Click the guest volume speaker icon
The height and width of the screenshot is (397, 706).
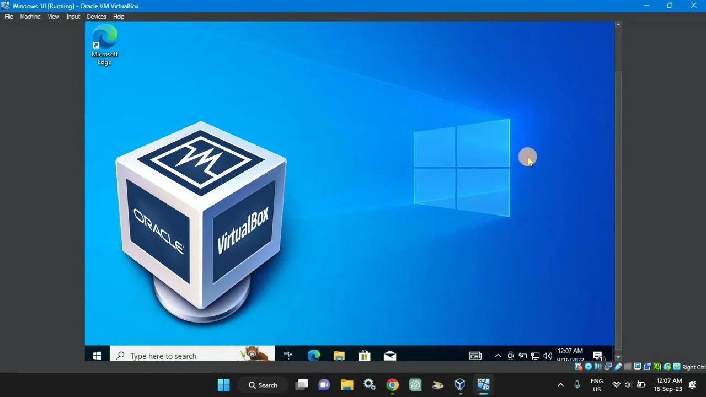coord(548,356)
